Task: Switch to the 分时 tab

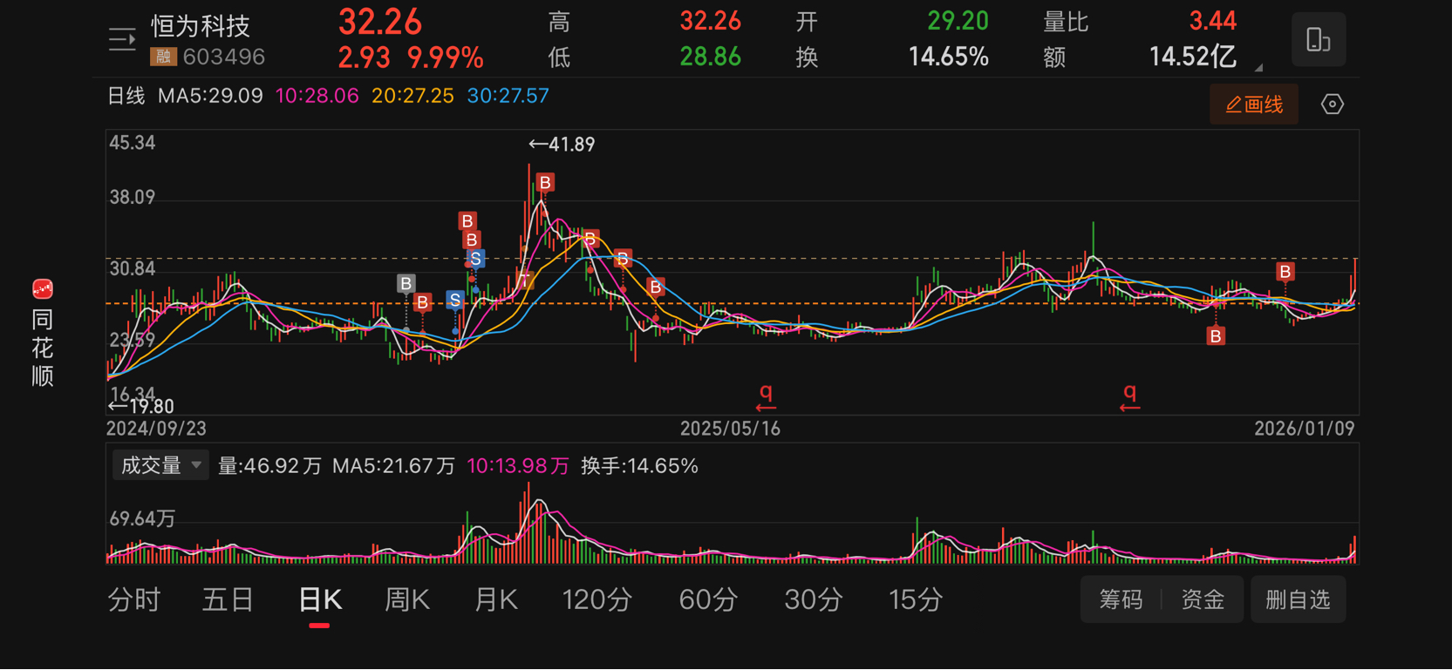Action: pyautogui.click(x=134, y=599)
